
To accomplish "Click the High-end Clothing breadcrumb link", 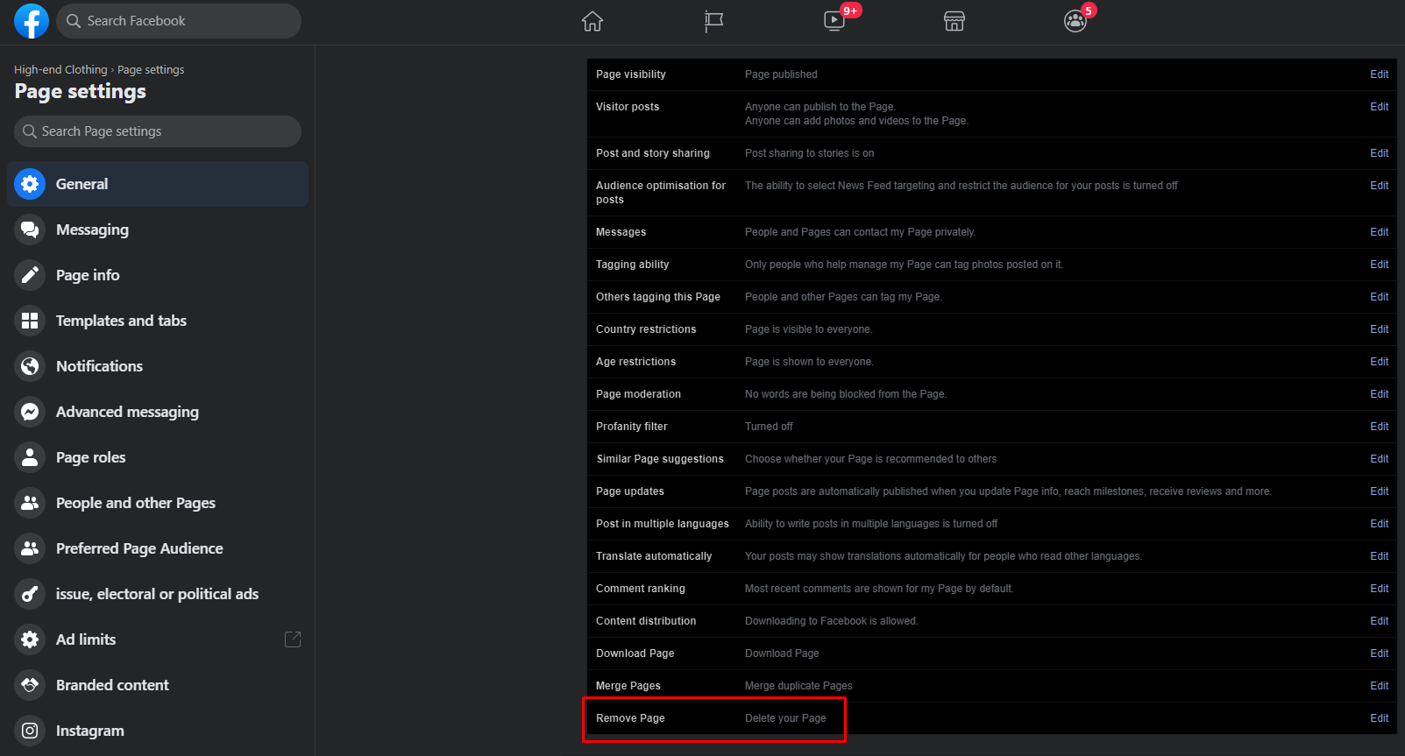I will pos(60,70).
